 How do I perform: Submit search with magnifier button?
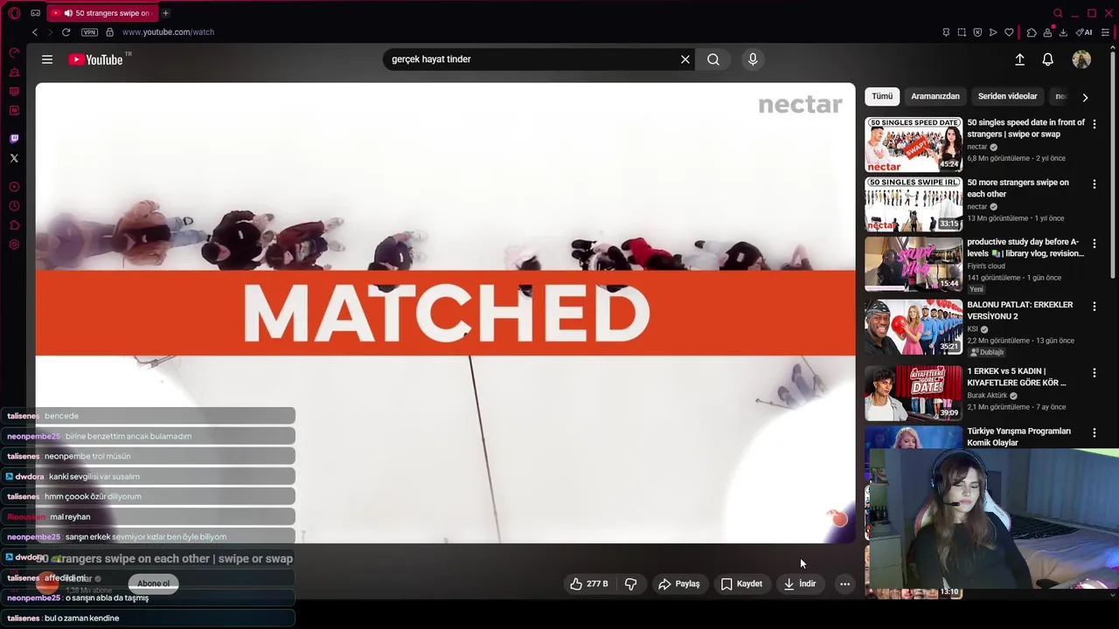[713, 59]
